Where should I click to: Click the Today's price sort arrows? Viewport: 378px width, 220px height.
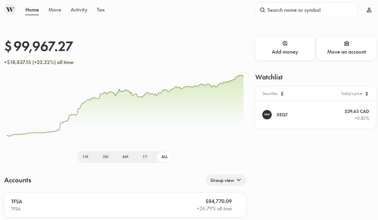pyautogui.click(x=367, y=93)
